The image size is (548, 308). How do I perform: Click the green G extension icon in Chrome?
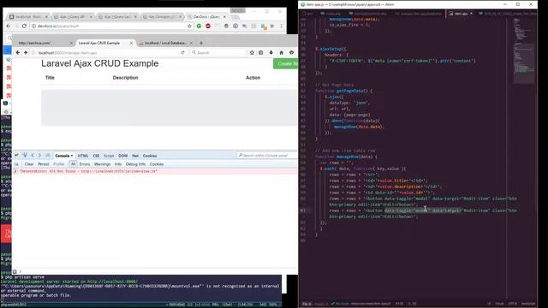pos(199,26)
